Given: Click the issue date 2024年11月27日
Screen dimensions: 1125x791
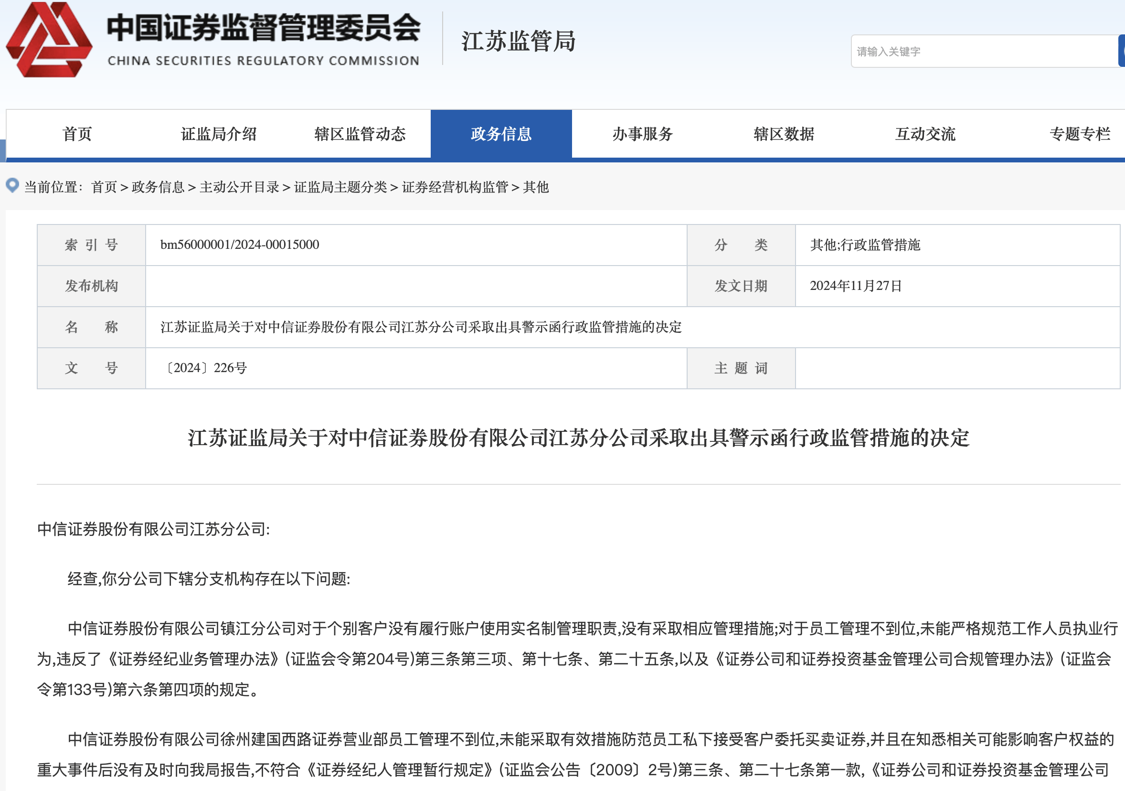Looking at the screenshot, I should pyautogui.click(x=856, y=286).
